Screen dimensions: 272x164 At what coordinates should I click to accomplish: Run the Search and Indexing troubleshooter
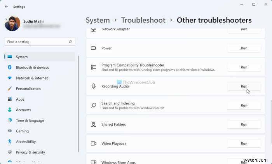point(244,105)
